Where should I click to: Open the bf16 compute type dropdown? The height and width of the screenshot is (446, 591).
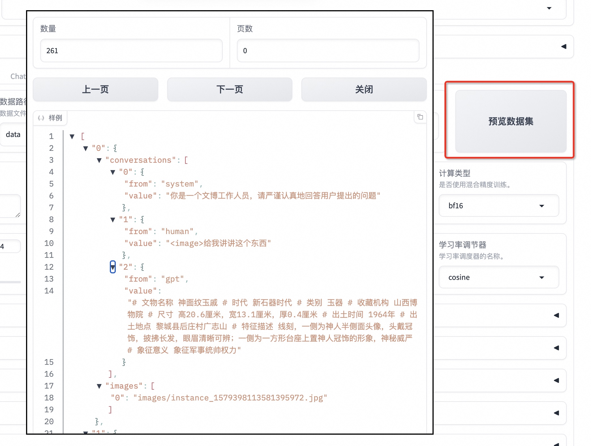[498, 206]
